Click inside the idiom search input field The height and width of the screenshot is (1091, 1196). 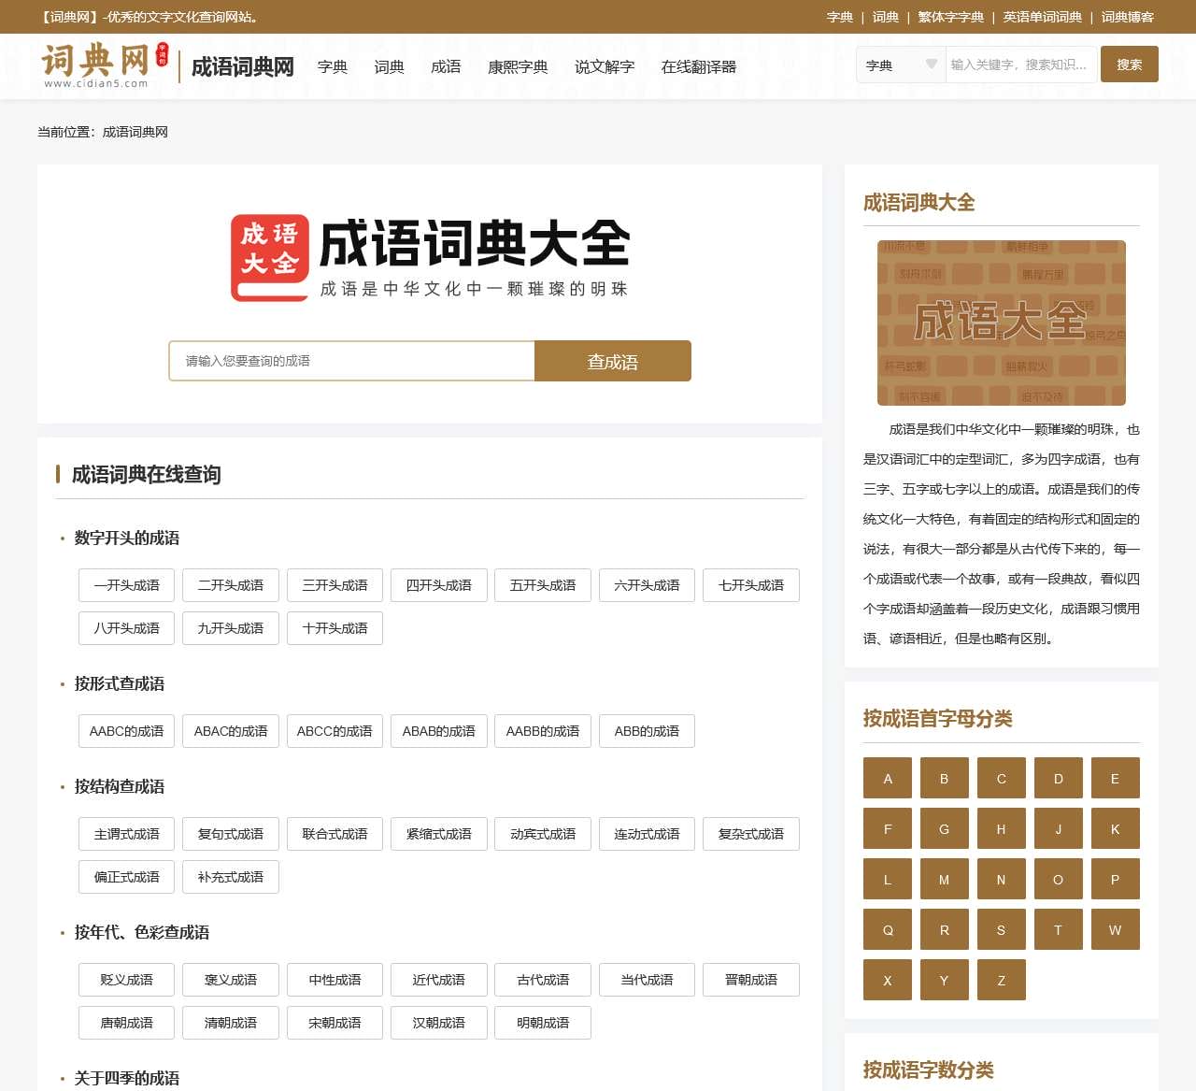(350, 361)
